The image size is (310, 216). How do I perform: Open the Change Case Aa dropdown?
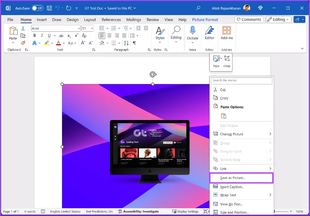pyautogui.click(x=72, y=43)
